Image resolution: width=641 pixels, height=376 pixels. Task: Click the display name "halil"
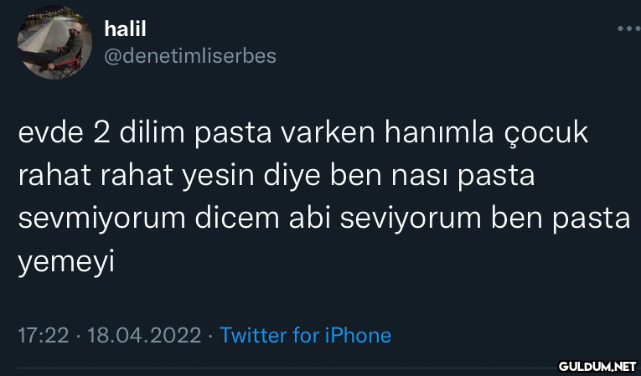click(125, 29)
